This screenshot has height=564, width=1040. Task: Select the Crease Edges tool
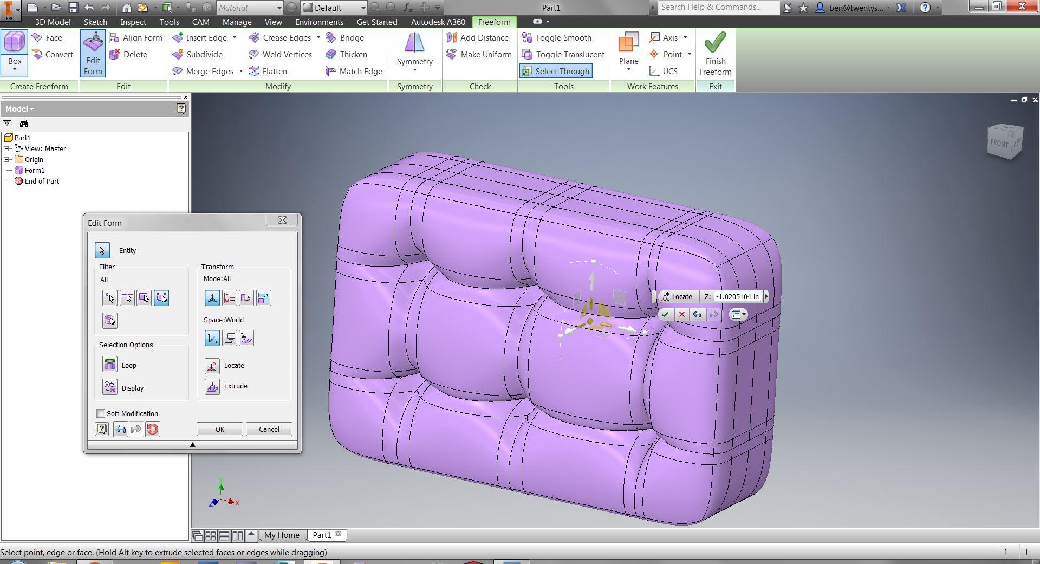[x=280, y=38]
